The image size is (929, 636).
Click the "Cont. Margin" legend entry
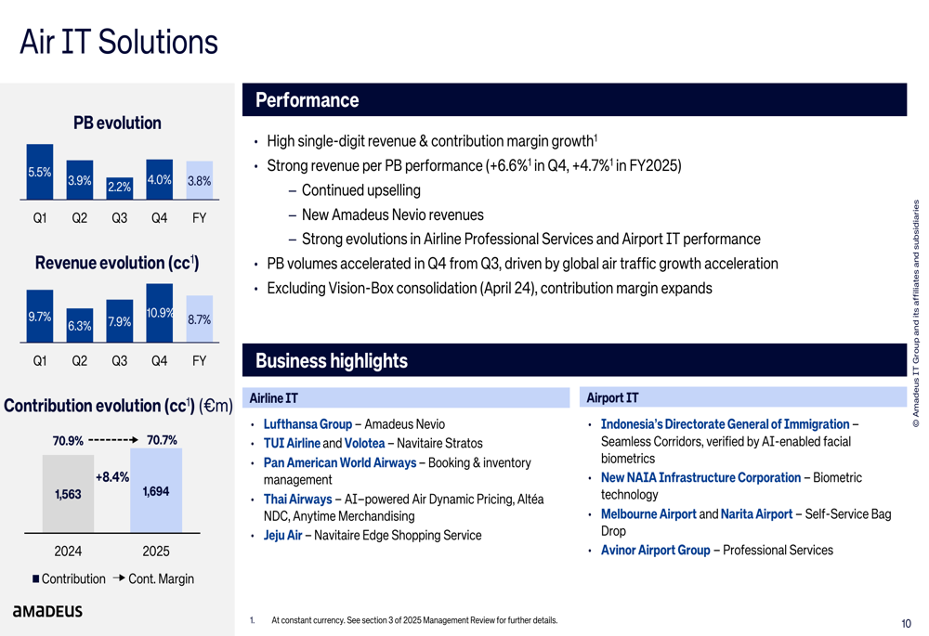(153, 578)
